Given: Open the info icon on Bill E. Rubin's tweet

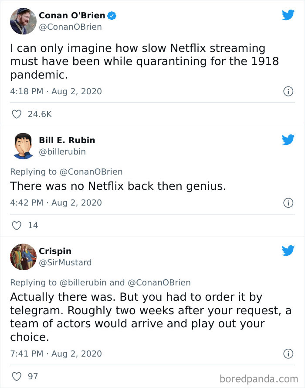Looking at the screenshot, I should 288,203.
